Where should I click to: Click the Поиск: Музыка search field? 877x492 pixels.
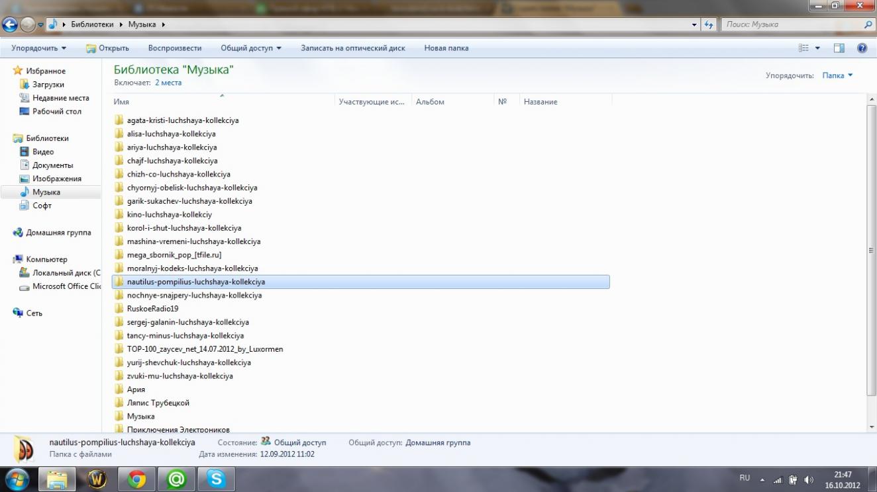click(792, 24)
